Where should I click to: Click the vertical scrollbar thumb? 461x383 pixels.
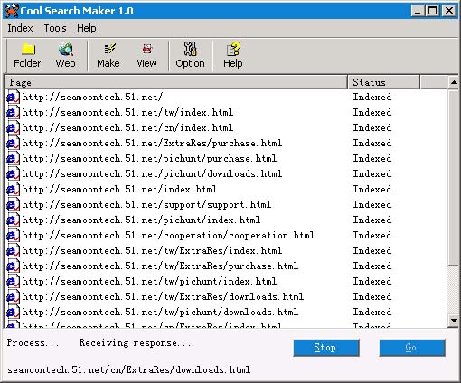point(454,178)
